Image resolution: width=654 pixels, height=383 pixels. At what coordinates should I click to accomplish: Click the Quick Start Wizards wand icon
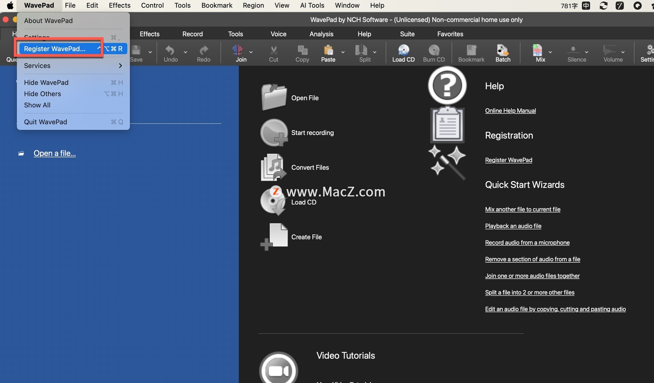447,163
